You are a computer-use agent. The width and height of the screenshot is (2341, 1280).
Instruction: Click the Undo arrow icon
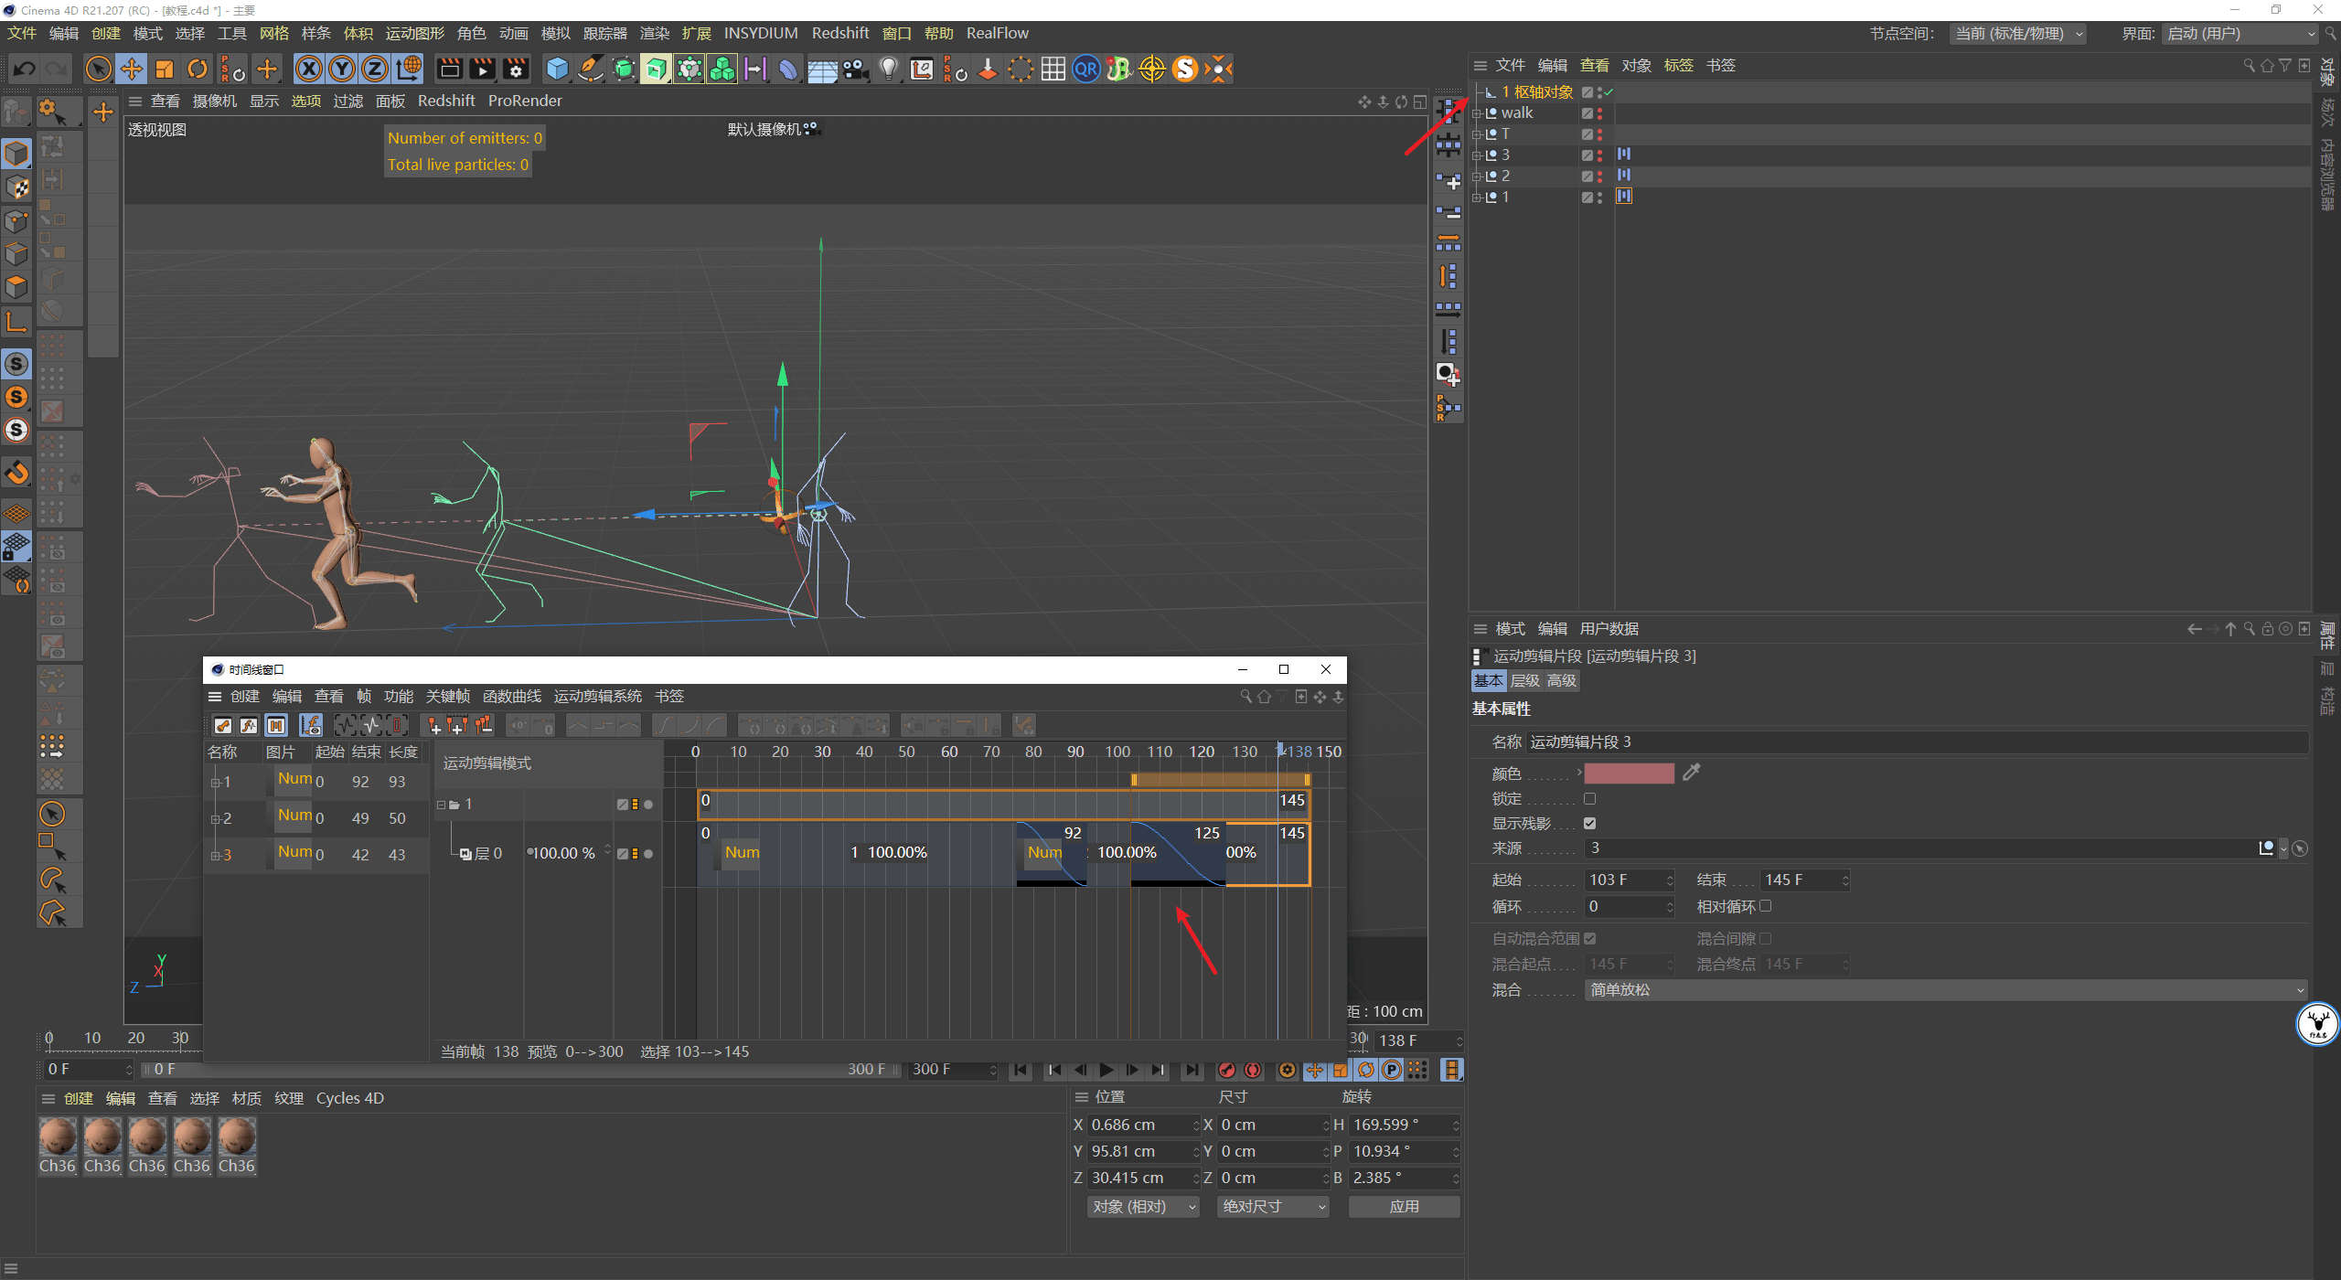(x=25, y=69)
